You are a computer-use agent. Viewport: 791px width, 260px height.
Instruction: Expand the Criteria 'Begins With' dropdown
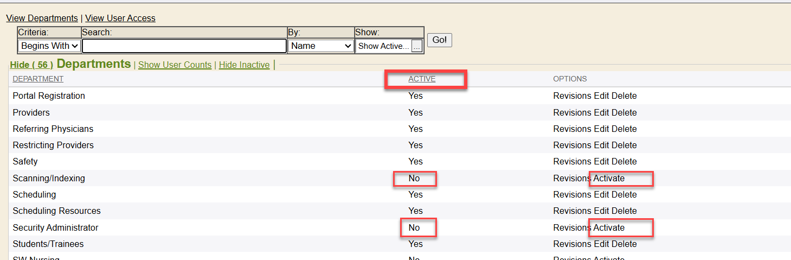(49, 46)
